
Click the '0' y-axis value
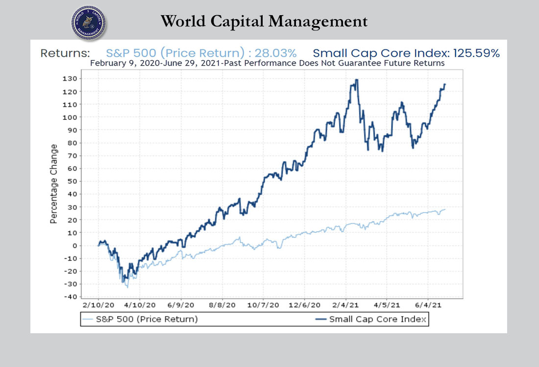pos(74,246)
